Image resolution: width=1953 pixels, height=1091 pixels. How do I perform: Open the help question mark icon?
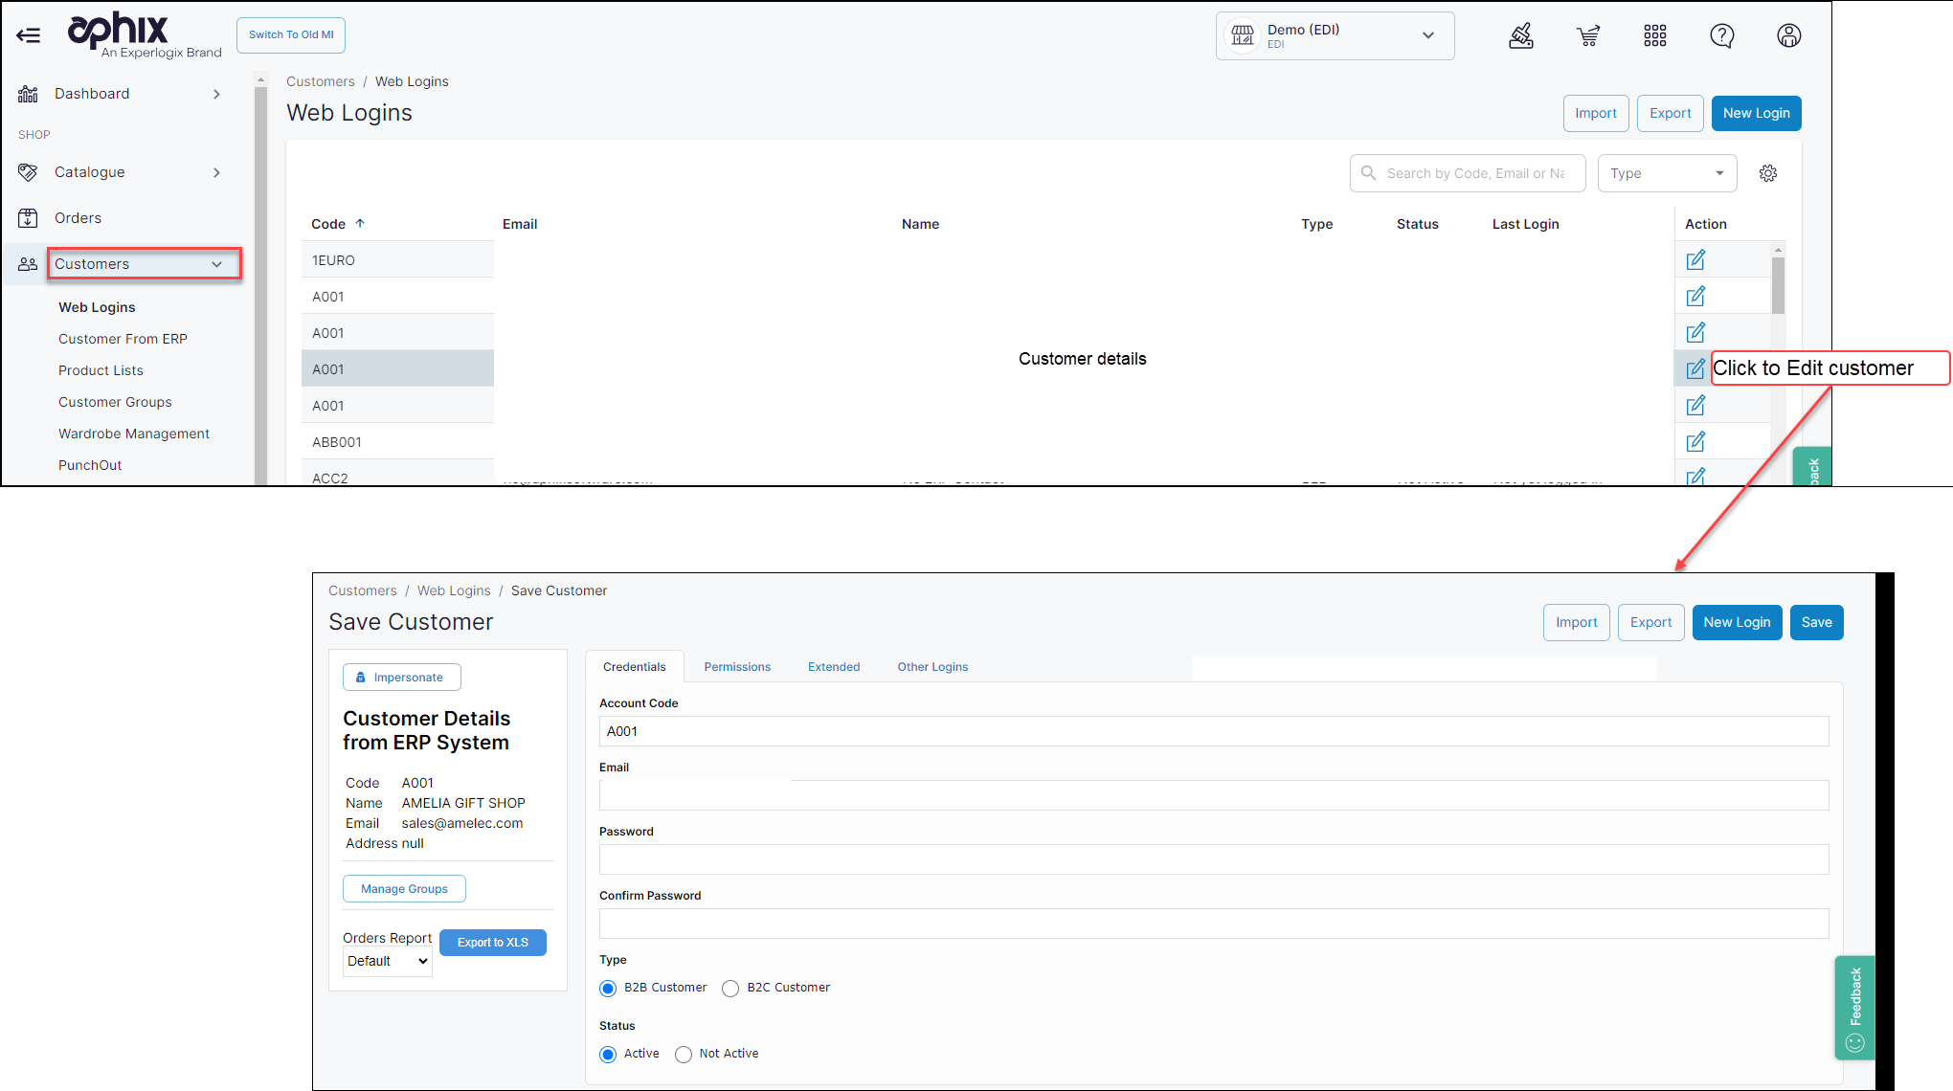1721,36
